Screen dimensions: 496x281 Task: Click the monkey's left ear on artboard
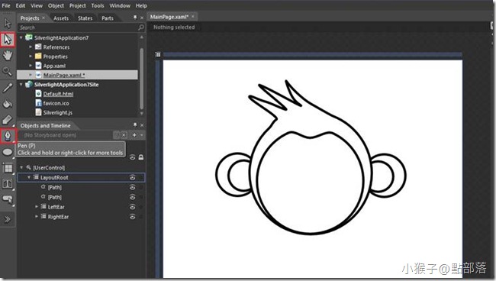point(234,175)
